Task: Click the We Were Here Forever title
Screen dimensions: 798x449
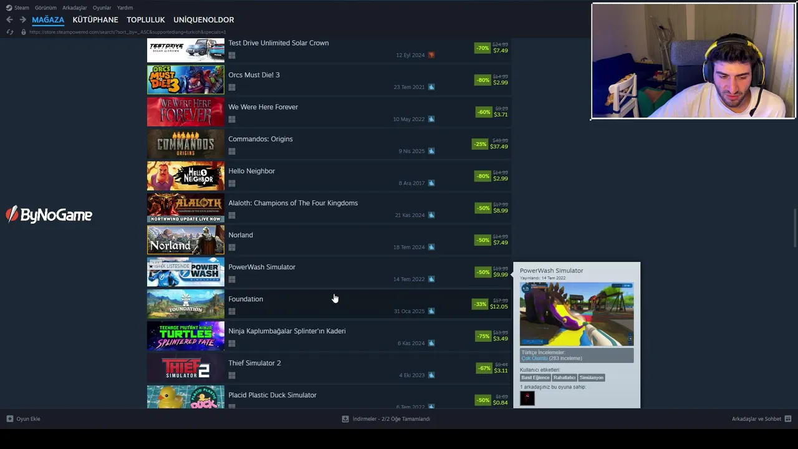Action: coord(263,107)
